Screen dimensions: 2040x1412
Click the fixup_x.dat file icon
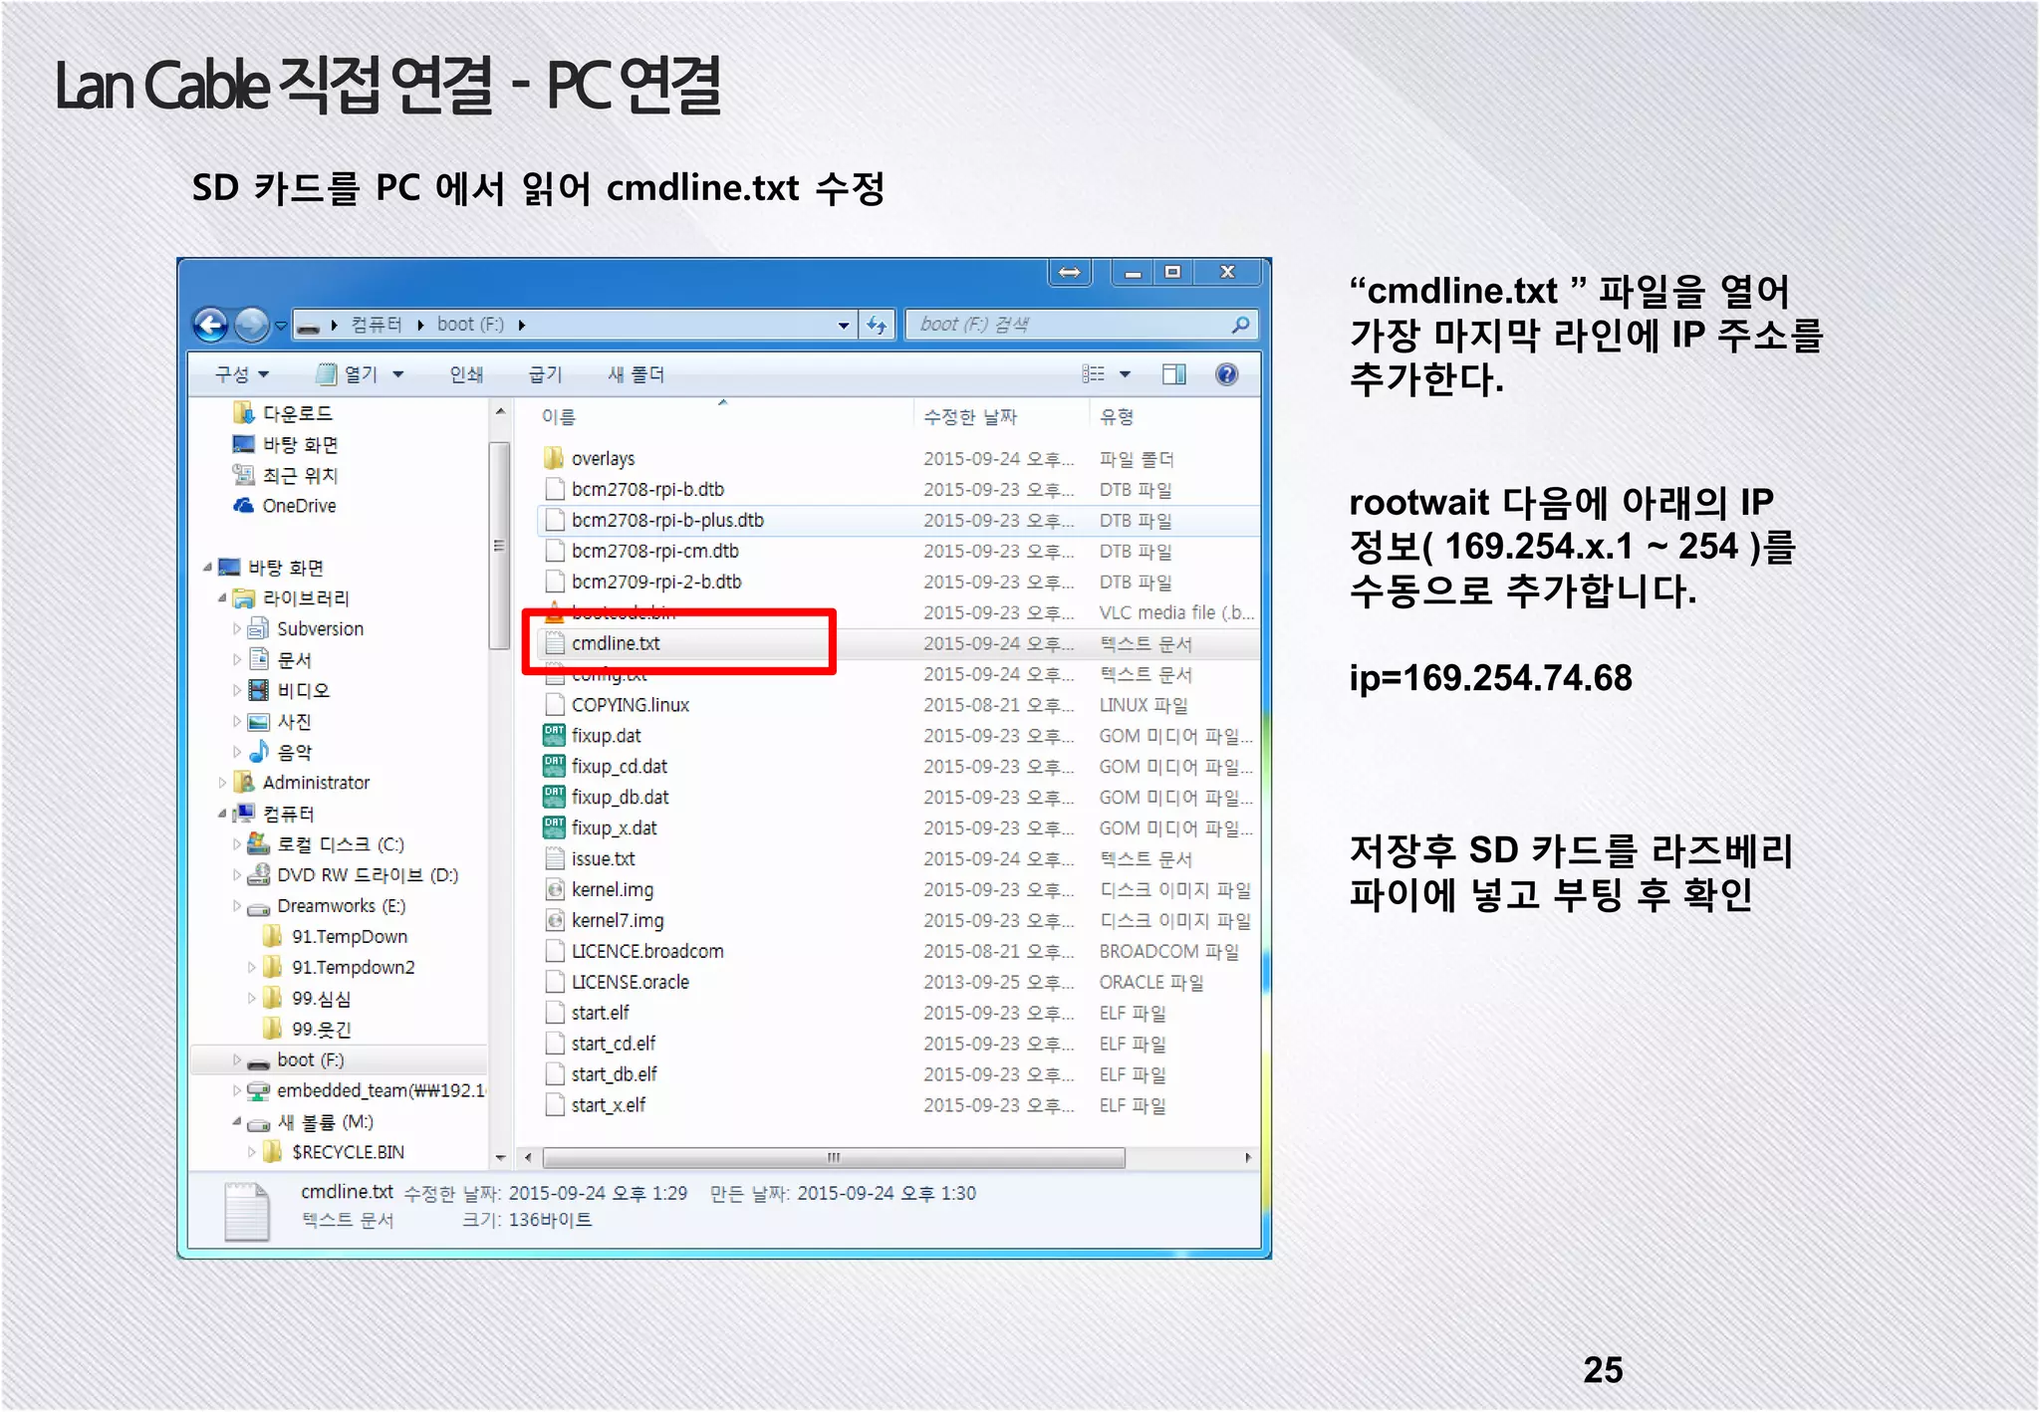tap(554, 828)
